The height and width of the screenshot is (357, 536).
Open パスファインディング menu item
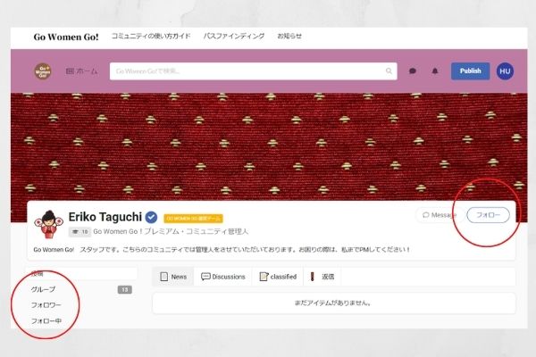click(x=234, y=36)
